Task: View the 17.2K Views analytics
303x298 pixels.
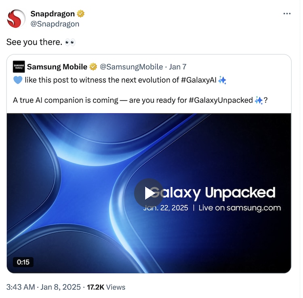Action: pyautogui.click(x=106, y=287)
